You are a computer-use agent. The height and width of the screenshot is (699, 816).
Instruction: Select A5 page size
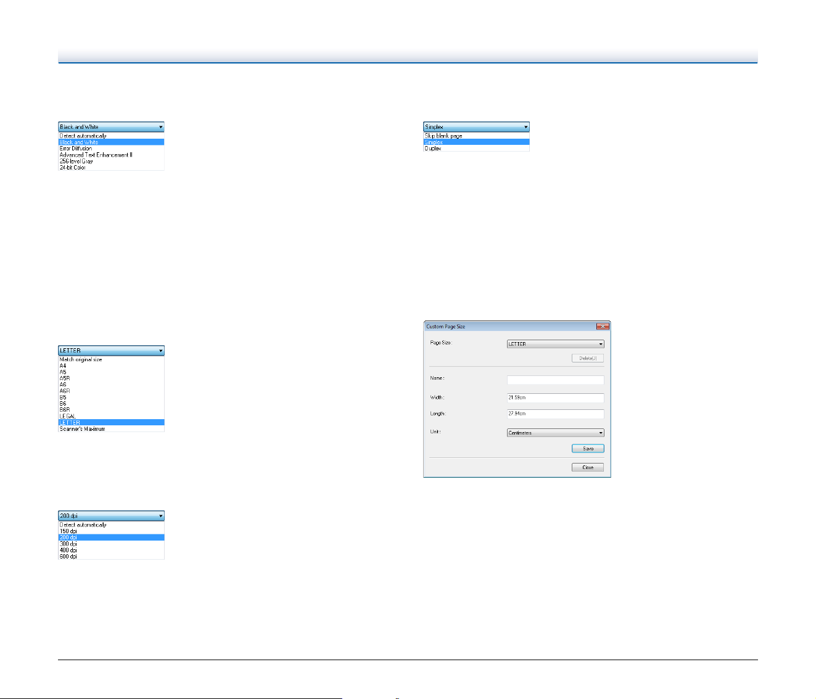tap(111, 372)
